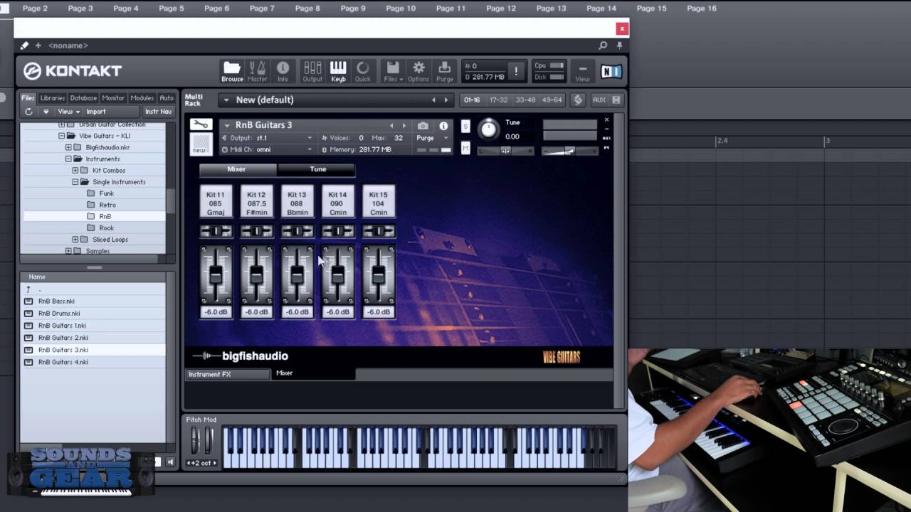
Task: Click the pencil icon beside noname
Action: click(x=24, y=46)
